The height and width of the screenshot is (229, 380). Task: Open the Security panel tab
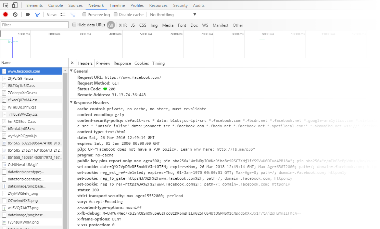click(180, 5)
